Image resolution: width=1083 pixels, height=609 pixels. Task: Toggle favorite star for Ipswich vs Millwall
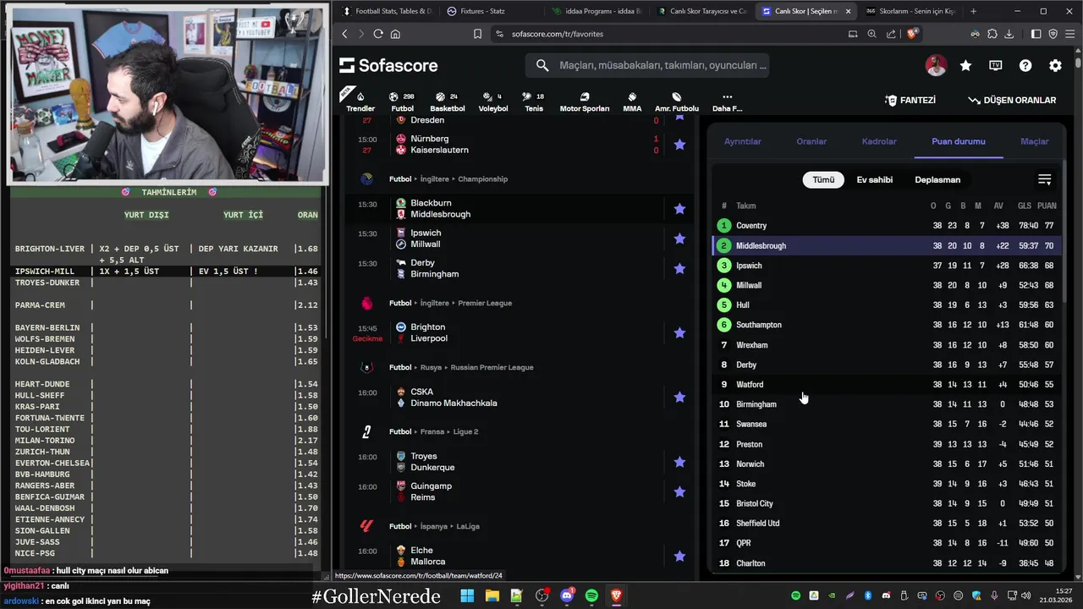pos(679,239)
